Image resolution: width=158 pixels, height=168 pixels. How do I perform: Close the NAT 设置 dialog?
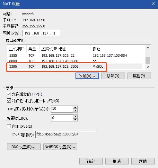[x=153, y=4]
